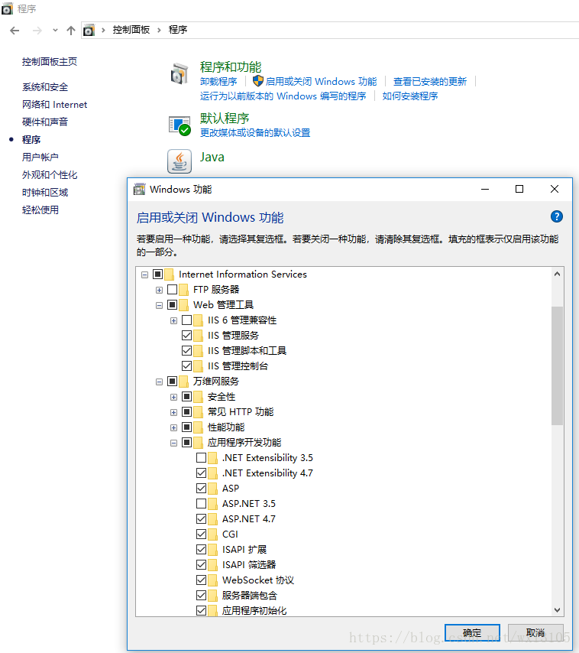Click the 取消 button

coord(535,632)
